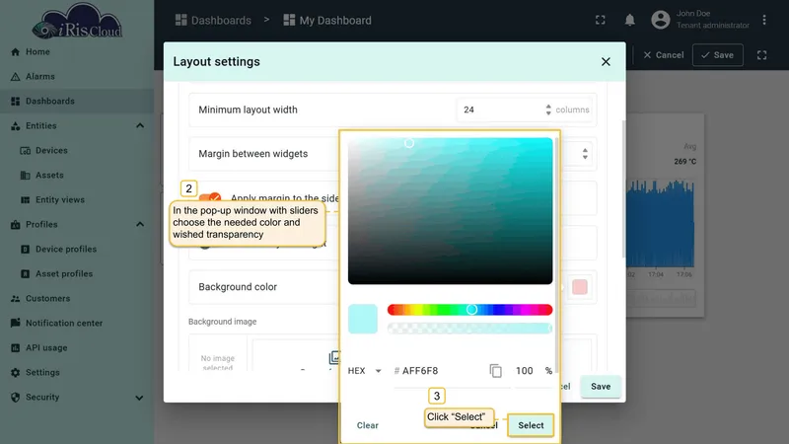This screenshot has height=444, width=789.
Task: Expand the Security section chevron
Action: [139, 398]
